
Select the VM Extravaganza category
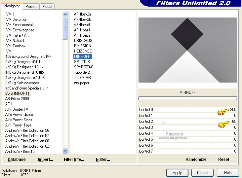pos(20,30)
